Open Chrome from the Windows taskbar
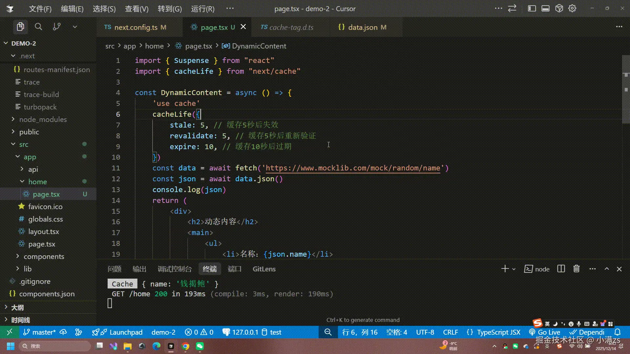This screenshot has height=354, width=630. [x=185, y=346]
